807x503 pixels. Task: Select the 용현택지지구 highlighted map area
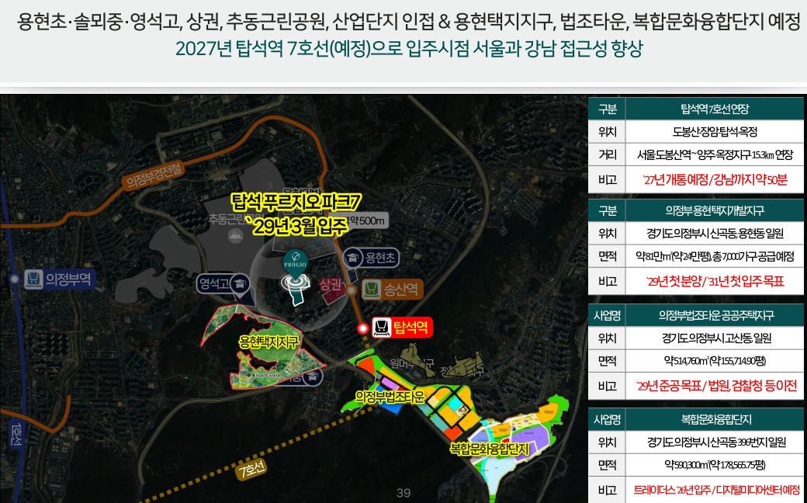coord(268,342)
